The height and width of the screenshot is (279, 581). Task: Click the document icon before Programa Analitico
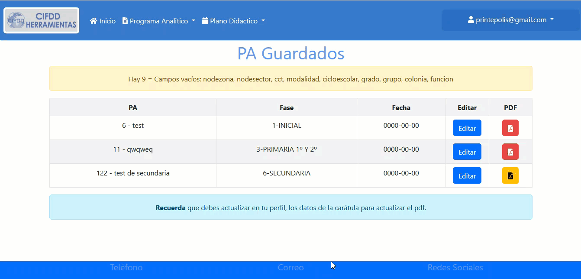click(125, 21)
